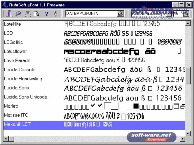Select the Lucida Sans Unicode font row

click(x=94, y=97)
